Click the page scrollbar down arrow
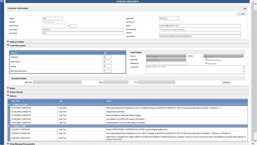The width and height of the screenshot is (257, 145). (x=255, y=141)
